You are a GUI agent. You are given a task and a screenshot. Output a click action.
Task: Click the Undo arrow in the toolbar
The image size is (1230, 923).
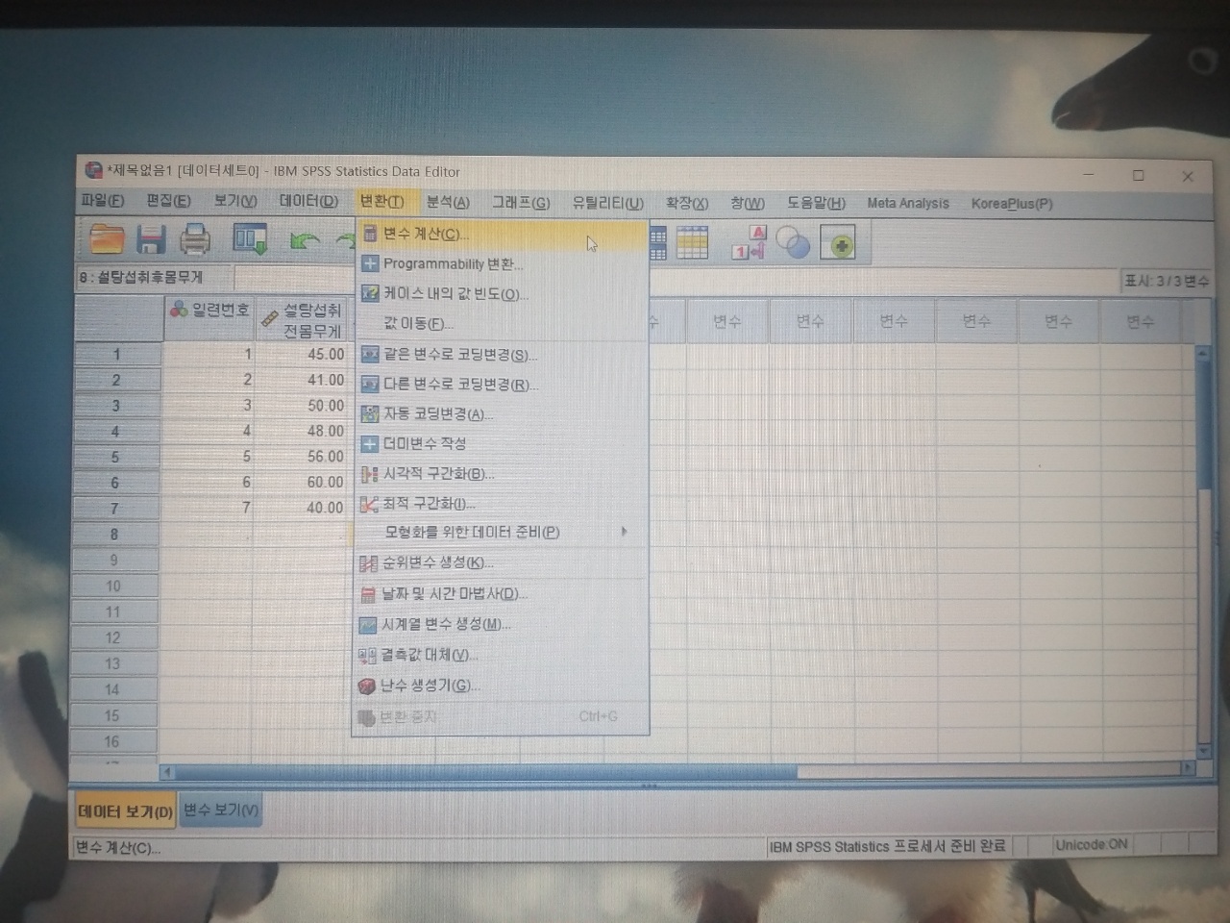pyautogui.click(x=305, y=240)
